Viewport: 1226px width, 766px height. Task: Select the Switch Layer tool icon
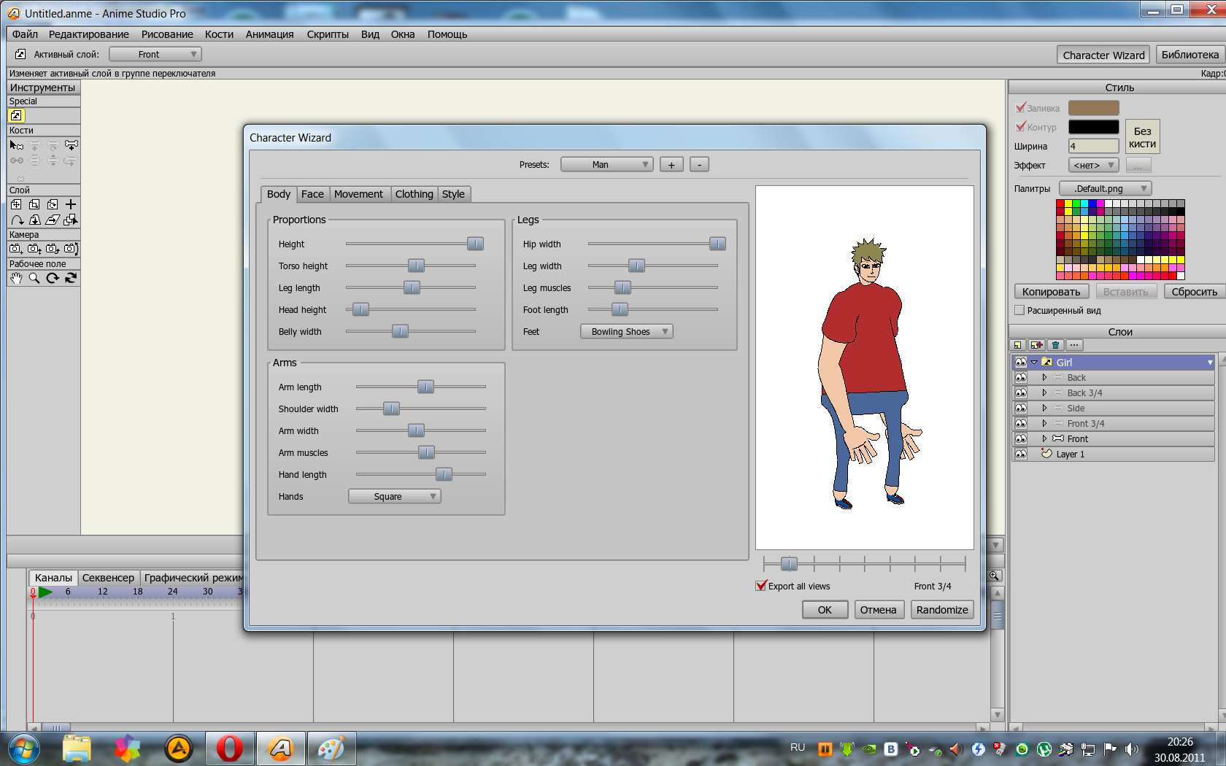(16, 115)
